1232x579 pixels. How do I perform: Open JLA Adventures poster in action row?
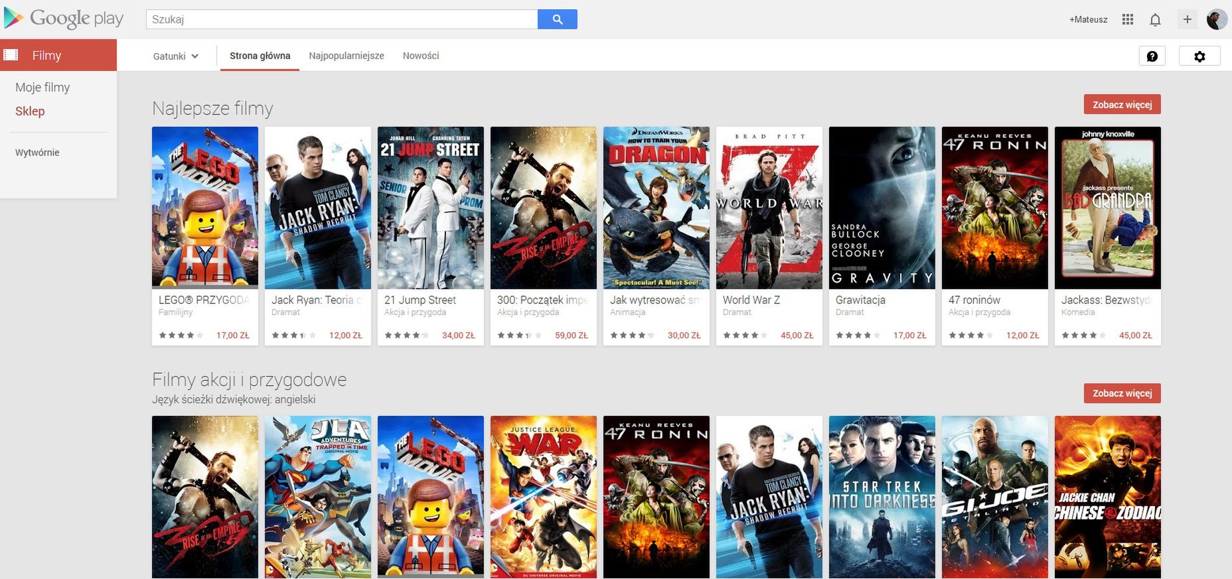[318, 497]
